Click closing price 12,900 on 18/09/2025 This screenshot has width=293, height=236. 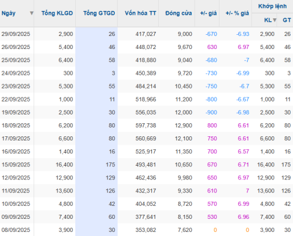pos(184,125)
